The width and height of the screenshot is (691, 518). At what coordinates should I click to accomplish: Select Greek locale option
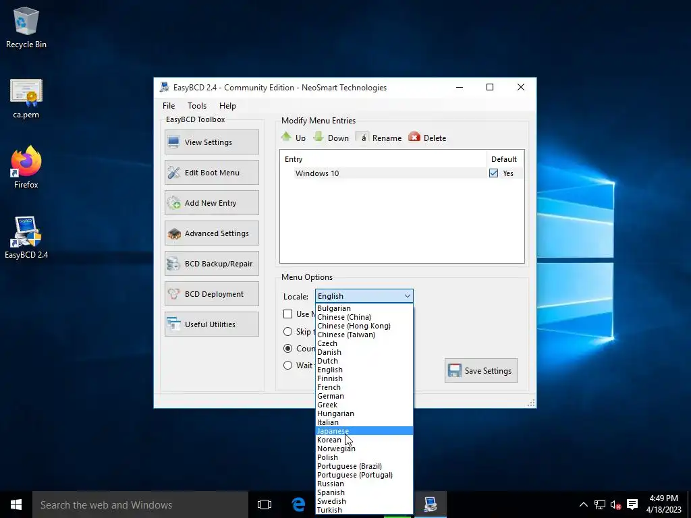pyautogui.click(x=364, y=405)
